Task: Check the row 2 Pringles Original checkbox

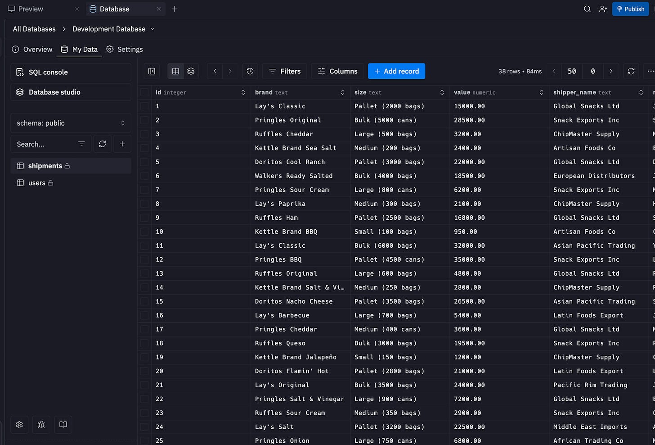Action: tap(144, 120)
